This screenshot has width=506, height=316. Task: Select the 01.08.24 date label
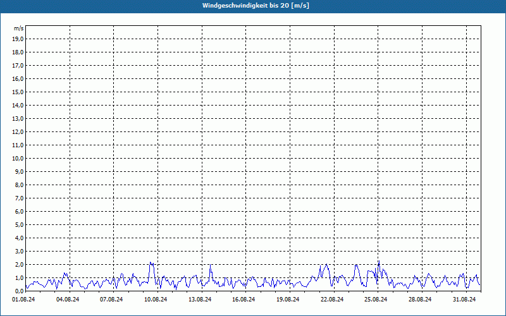23,300
